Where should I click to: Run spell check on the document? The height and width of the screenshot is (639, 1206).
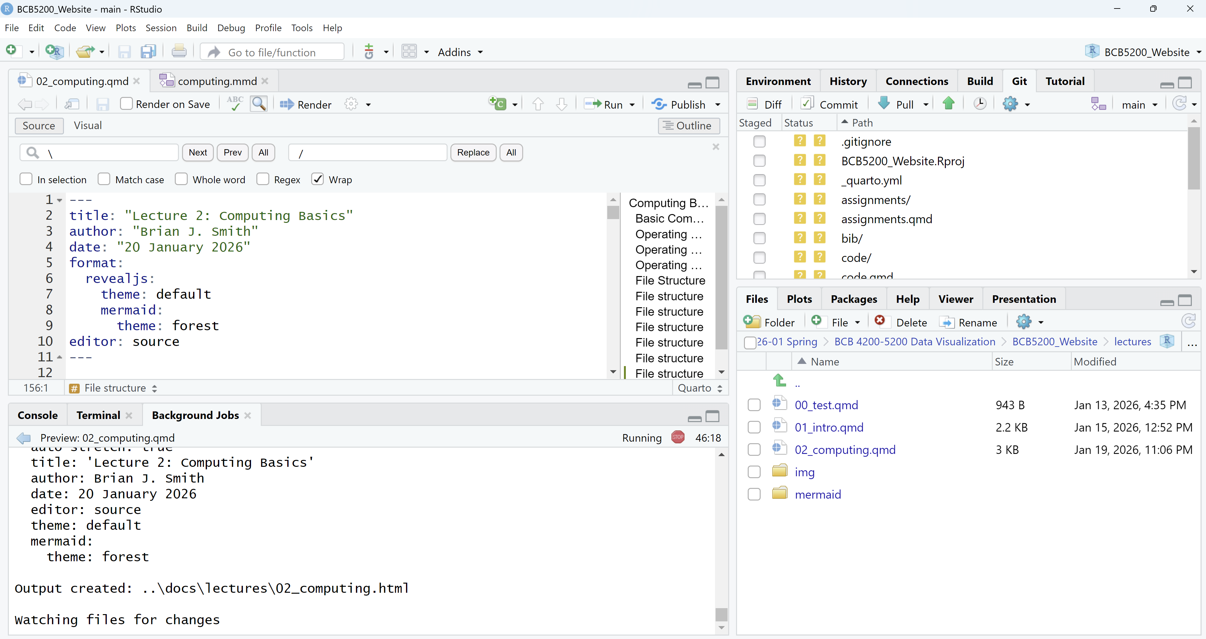235,104
